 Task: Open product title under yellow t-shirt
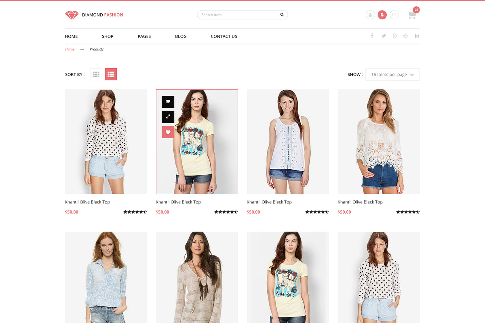pos(178,202)
